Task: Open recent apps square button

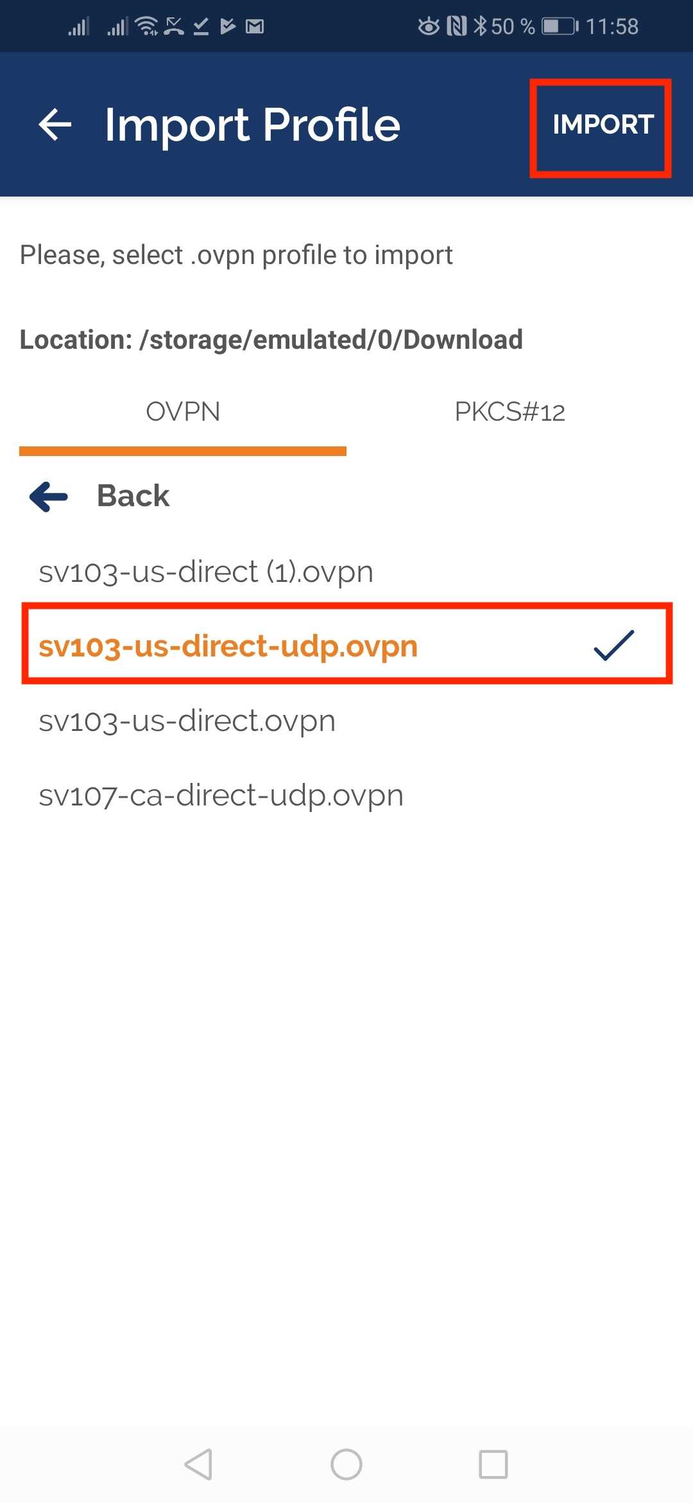Action: pos(493,1464)
